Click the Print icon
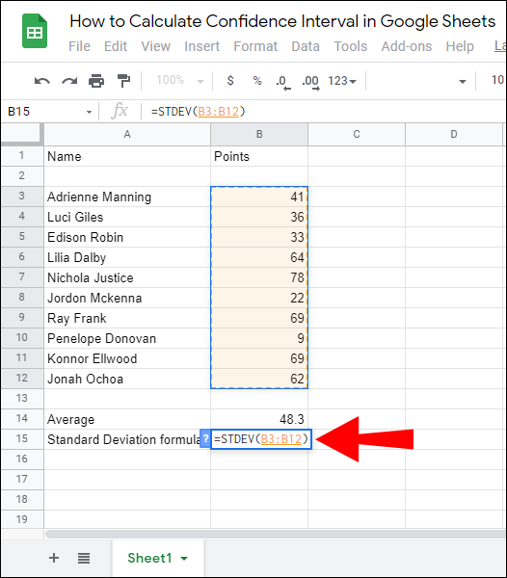 (x=96, y=81)
